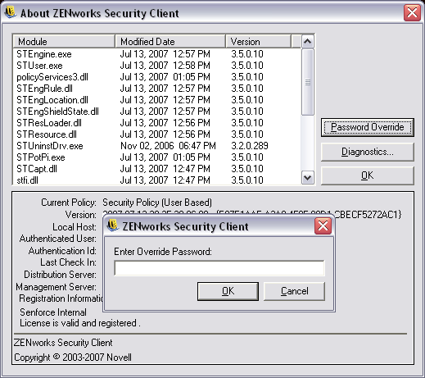This screenshot has height=378, width=425.
Task: Click the Authenticated User label
Action: pos(57,239)
